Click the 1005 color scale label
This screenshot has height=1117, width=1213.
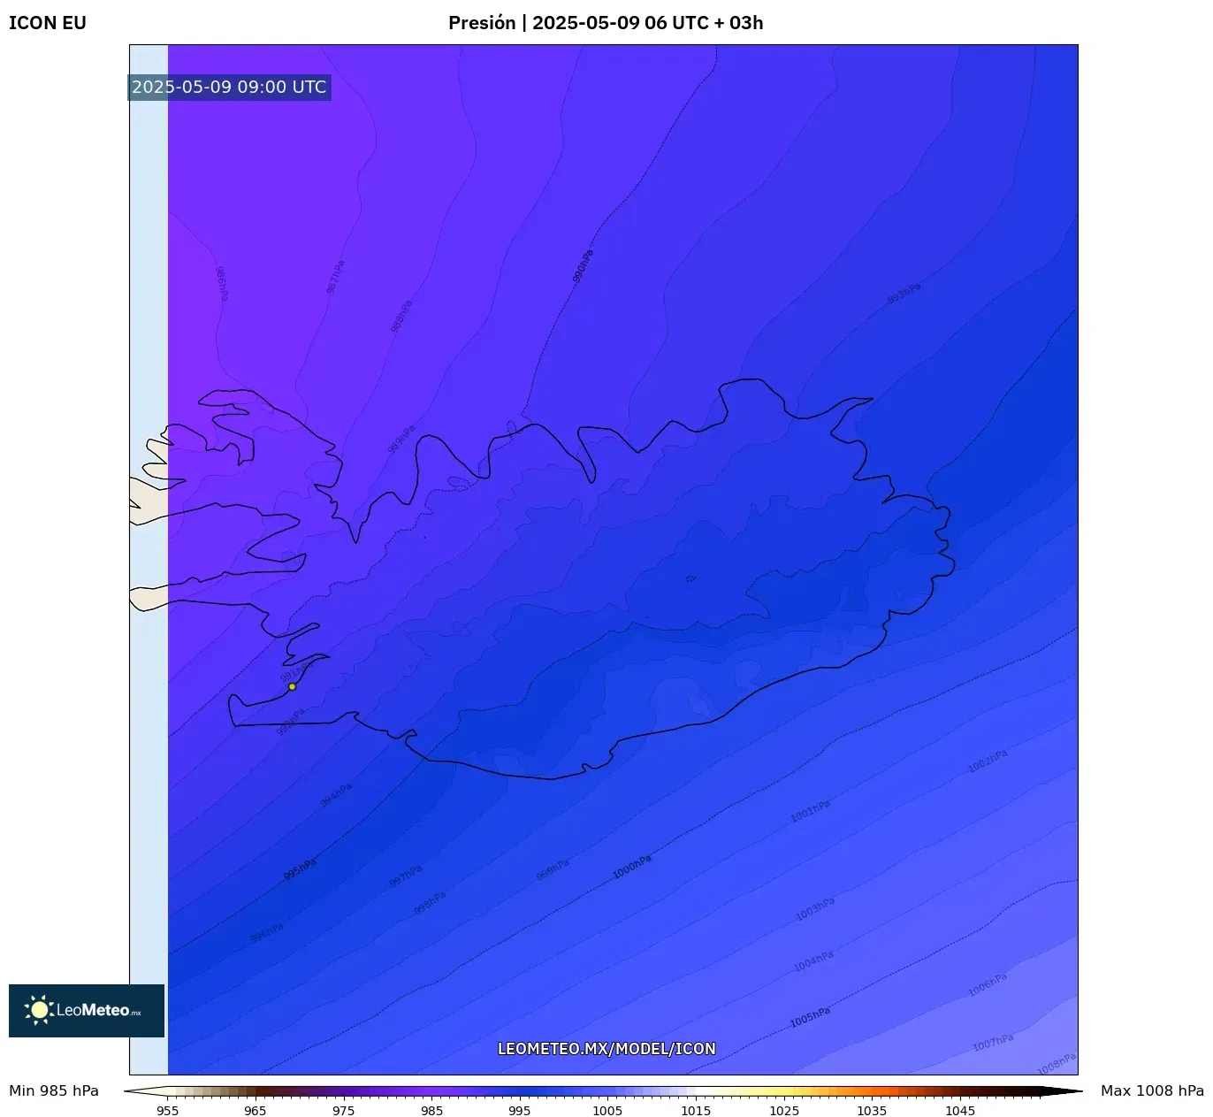coord(607,1111)
